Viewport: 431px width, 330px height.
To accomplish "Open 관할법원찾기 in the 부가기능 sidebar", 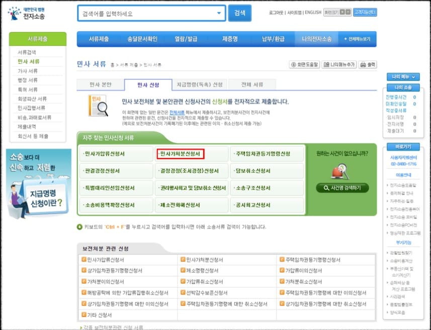I will click(402, 253).
